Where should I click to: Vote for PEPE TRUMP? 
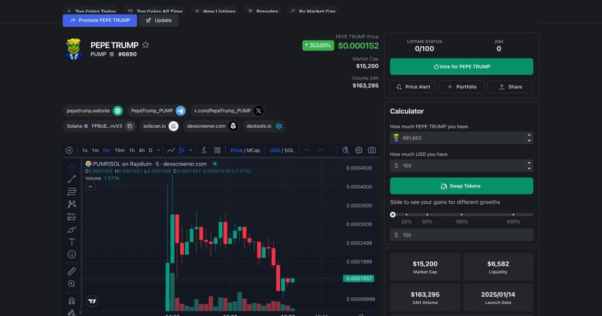pyautogui.click(x=461, y=66)
